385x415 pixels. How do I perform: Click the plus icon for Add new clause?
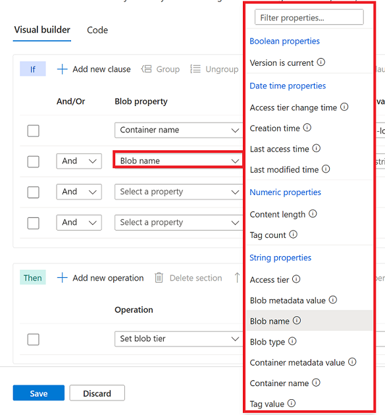click(x=62, y=69)
